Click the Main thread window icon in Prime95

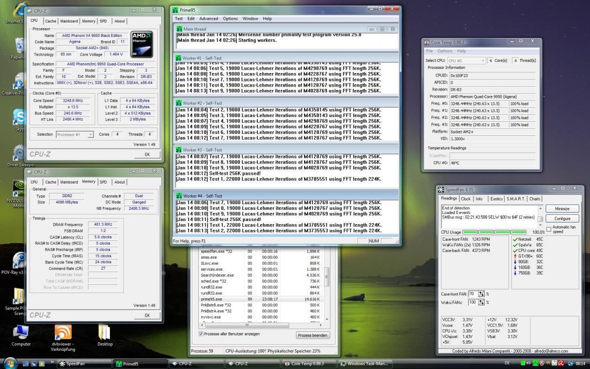point(179,29)
